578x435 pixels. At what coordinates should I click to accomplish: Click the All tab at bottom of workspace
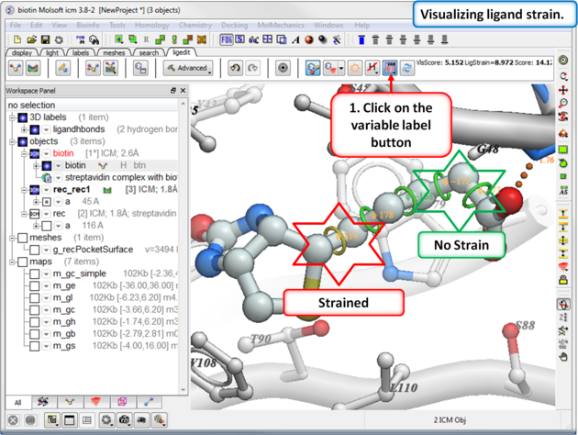pyautogui.click(x=17, y=402)
